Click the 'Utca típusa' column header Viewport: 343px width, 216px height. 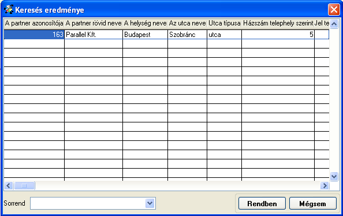click(224, 23)
